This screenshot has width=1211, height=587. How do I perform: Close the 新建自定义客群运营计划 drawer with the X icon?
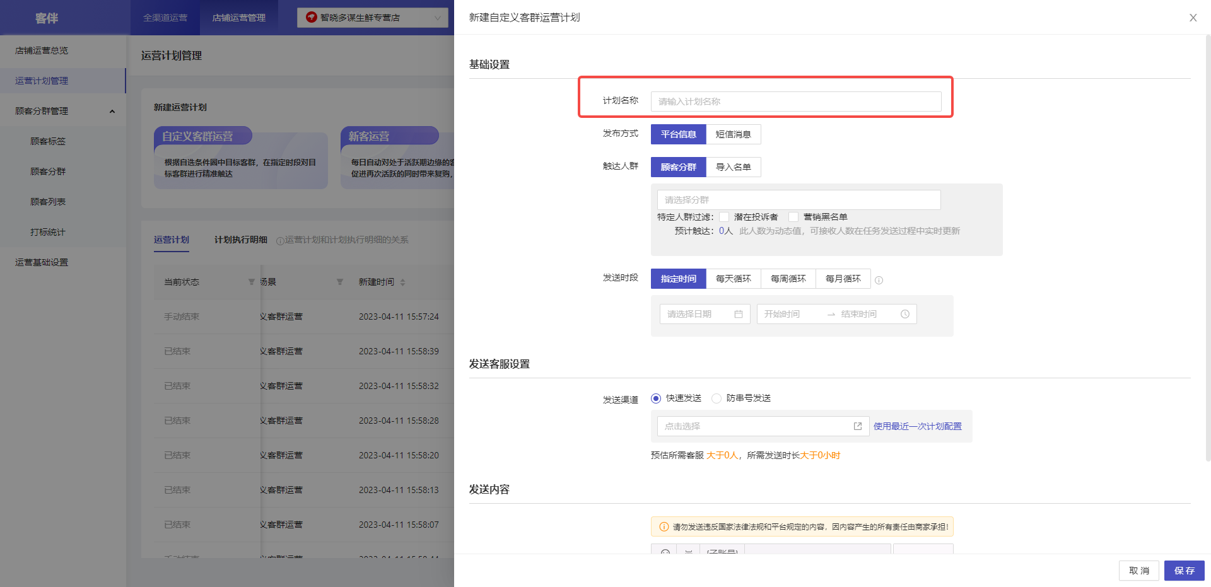point(1193,18)
